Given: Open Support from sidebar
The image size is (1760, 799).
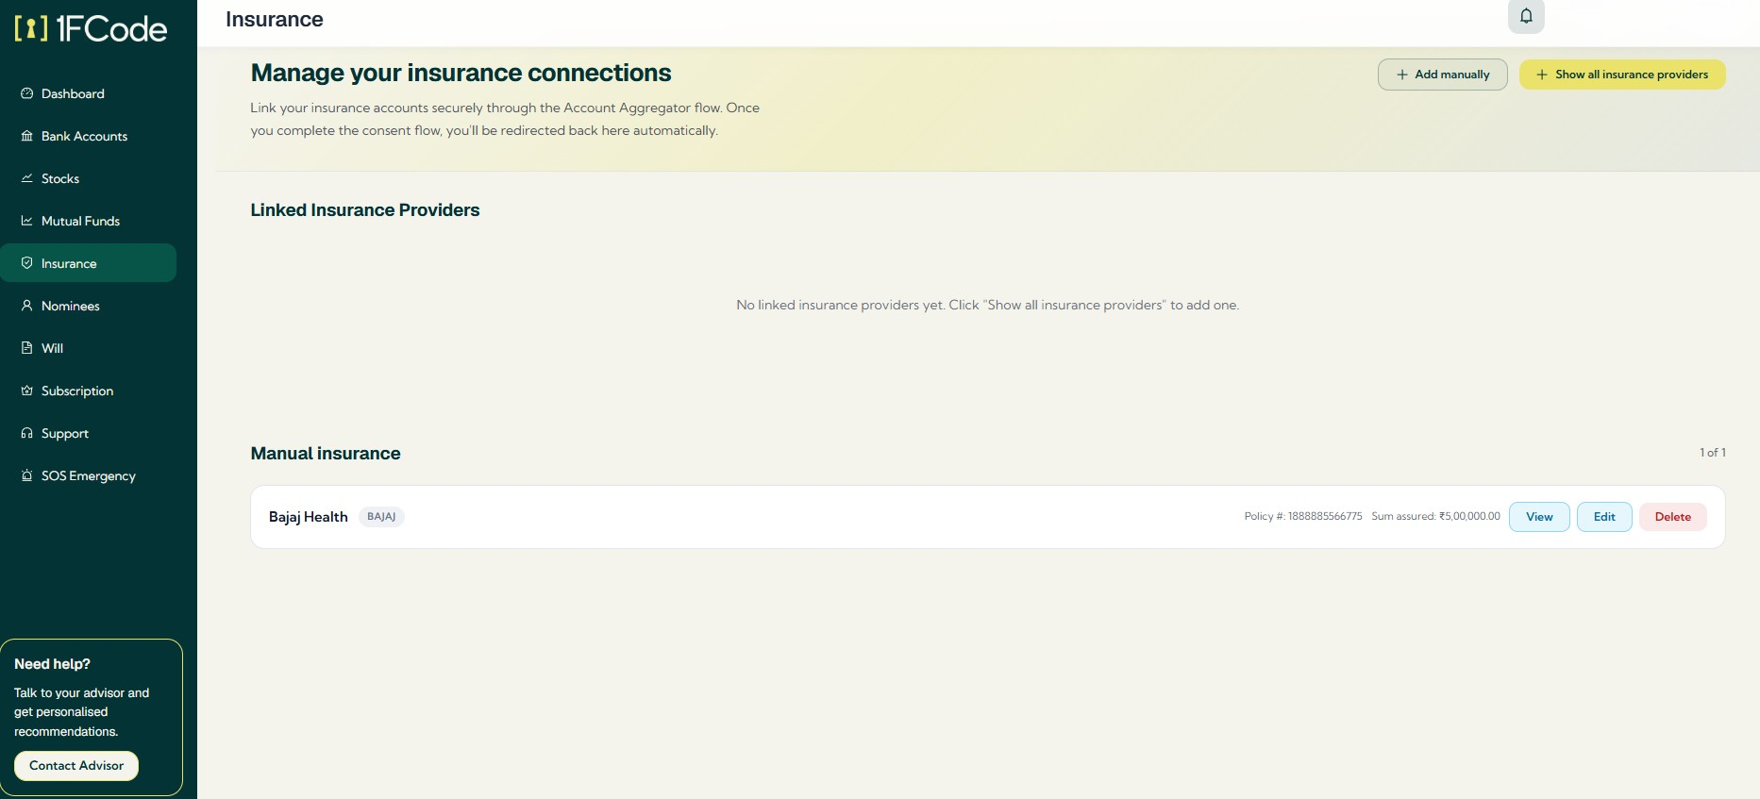Looking at the screenshot, I should click(x=89, y=433).
